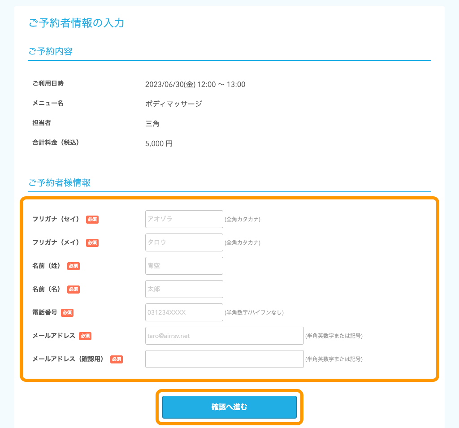Image resolution: width=459 pixels, height=428 pixels.
Task: Click the ご利用日時 label
Action: tap(48, 83)
